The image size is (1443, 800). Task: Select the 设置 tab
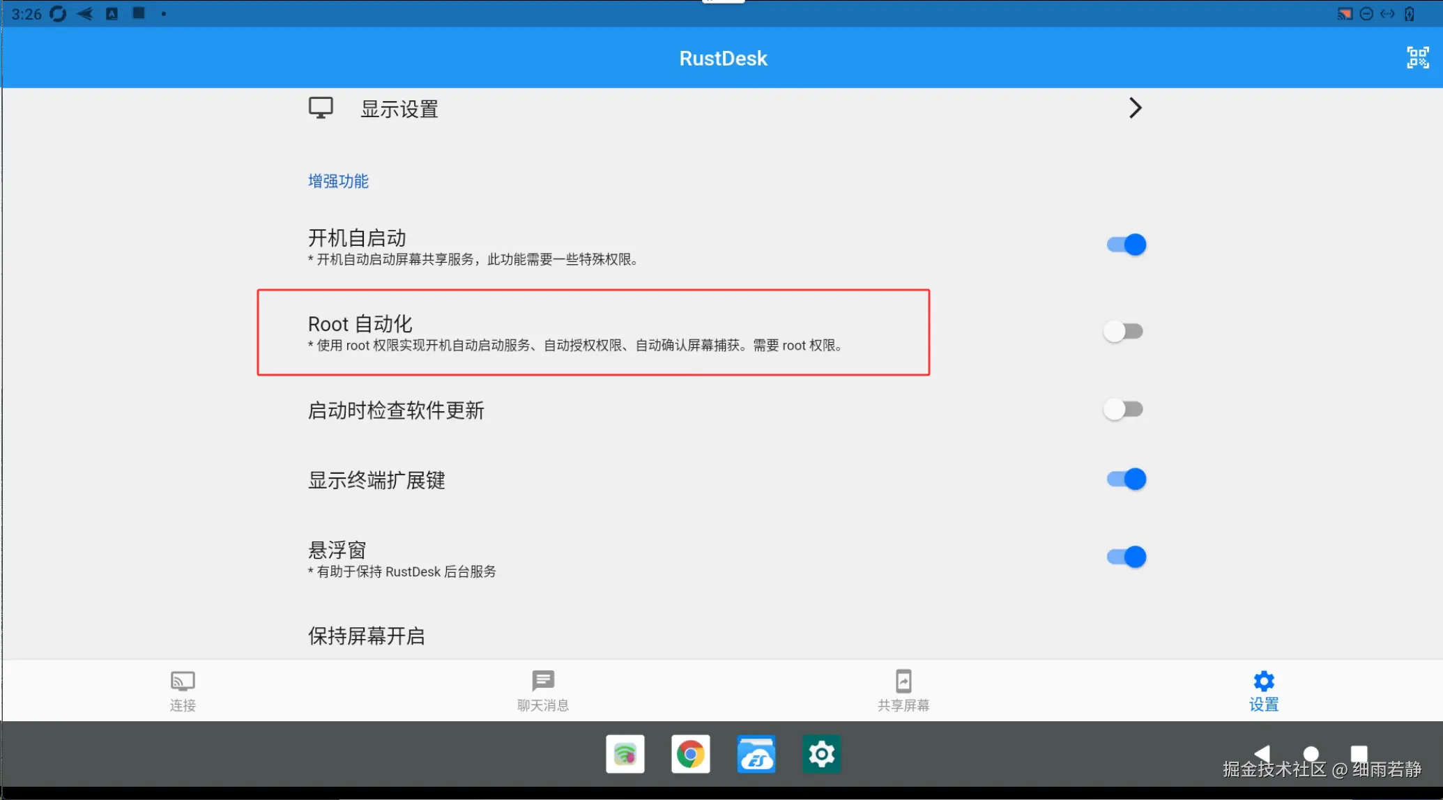click(x=1264, y=691)
